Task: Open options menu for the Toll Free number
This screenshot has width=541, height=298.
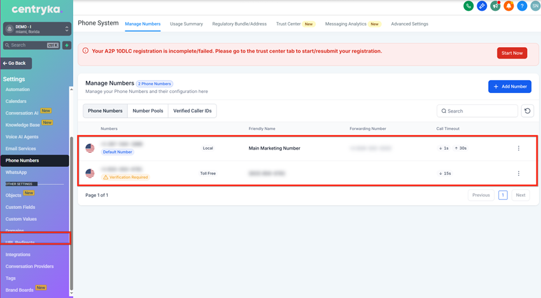Action: (x=518, y=173)
